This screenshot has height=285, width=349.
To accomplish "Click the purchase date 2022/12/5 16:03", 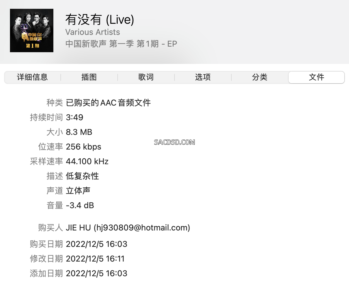I will click(x=96, y=244).
